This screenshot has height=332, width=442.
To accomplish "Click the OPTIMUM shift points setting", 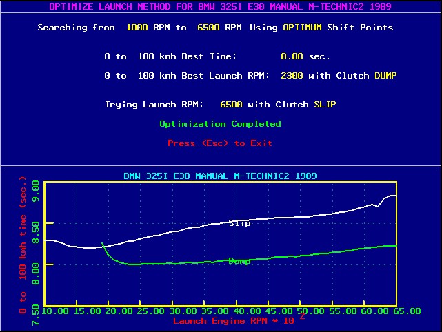I will [x=303, y=28].
